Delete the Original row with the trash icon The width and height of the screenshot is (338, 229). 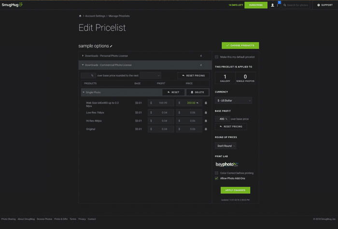coord(206,129)
